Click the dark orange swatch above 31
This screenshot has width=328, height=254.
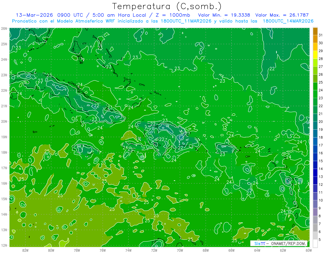click(x=315, y=32)
